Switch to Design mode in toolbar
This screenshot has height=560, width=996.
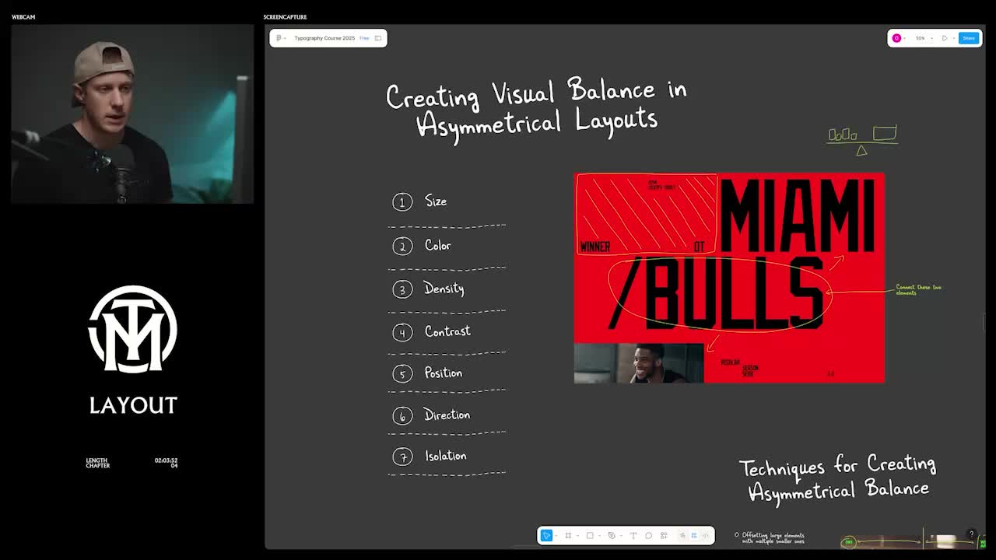694,535
